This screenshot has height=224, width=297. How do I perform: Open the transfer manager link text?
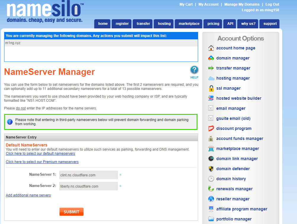pos(233,68)
